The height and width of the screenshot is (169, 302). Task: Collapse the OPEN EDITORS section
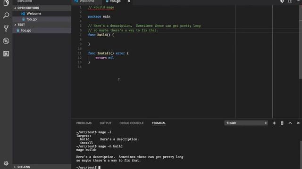tap(42, 8)
